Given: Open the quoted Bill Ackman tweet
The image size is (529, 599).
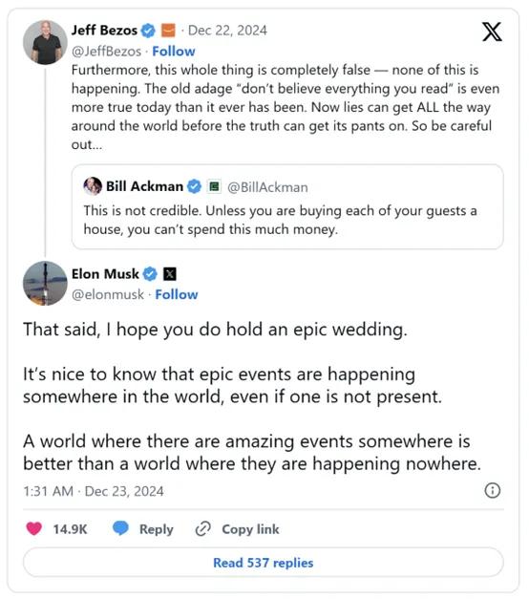Looking at the screenshot, I should pyautogui.click(x=287, y=206).
